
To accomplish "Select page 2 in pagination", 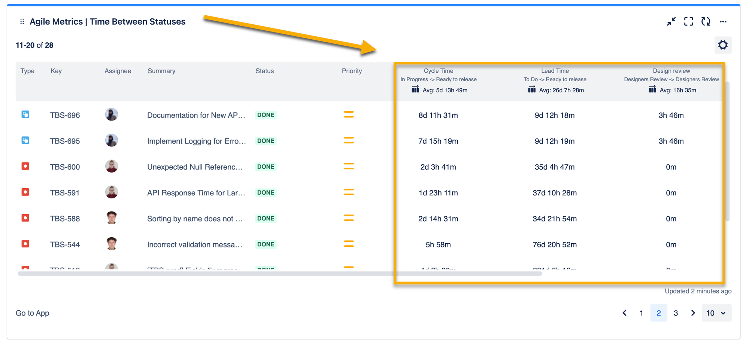I will tap(659, 313).
